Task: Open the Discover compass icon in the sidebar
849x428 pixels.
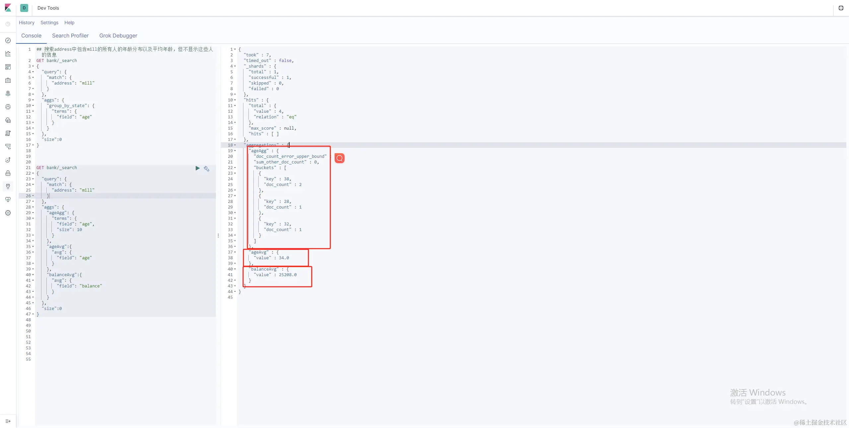Action: click(x=8, y=40)
